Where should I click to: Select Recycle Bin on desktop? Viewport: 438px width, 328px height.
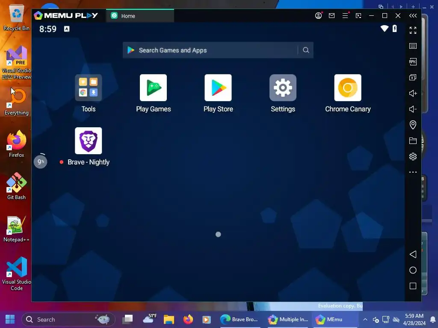[17, 17]
